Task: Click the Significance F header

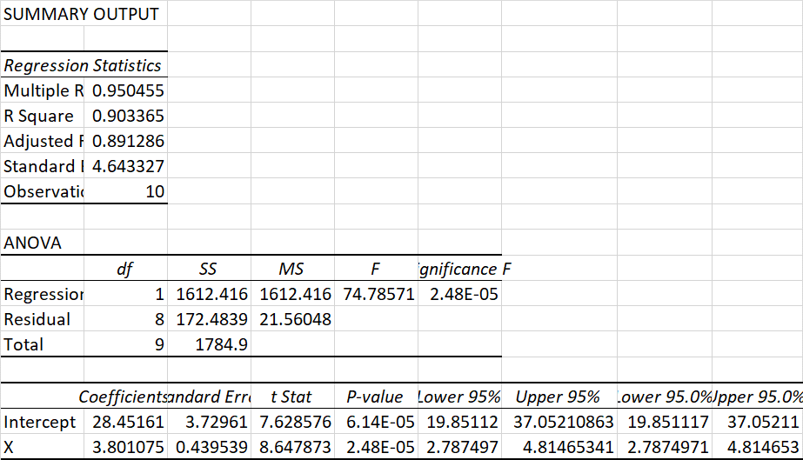Action: tap(465, 269)
